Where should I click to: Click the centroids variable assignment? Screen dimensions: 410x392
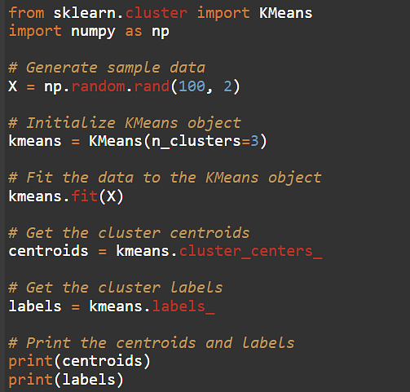(x=49, y=251)
